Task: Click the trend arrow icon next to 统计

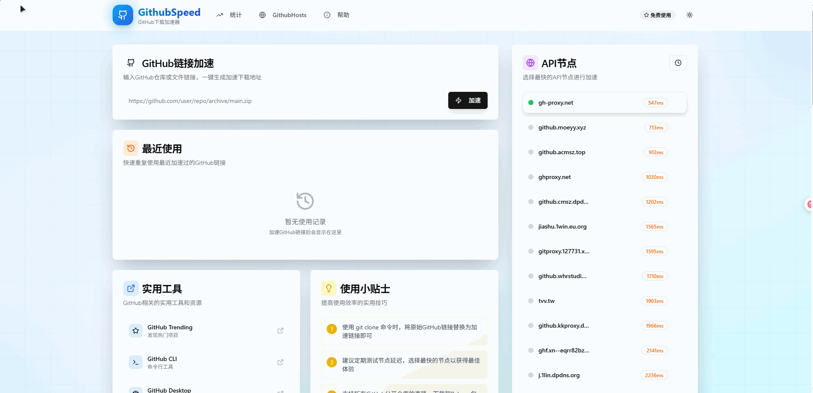Action: 220,15
